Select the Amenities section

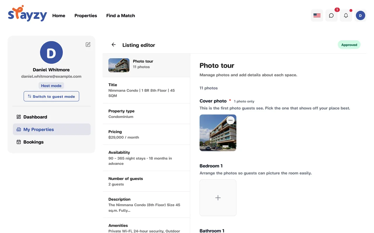coord(146,226)
